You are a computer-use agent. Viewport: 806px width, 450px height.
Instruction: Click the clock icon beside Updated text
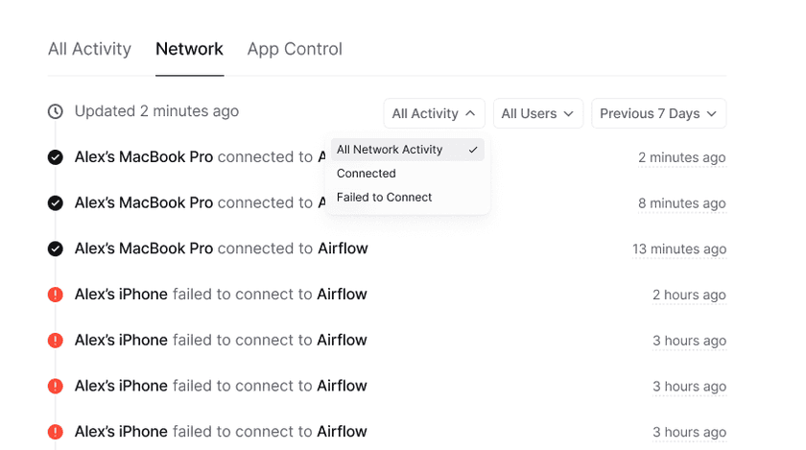pyautogui.click(x=56, y=111)
